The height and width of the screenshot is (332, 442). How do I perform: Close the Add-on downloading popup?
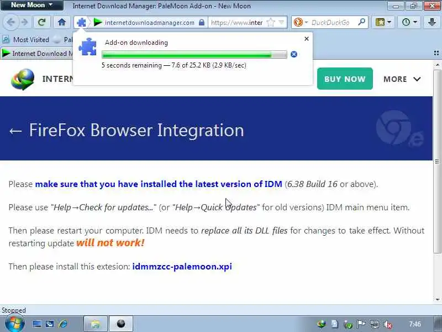click(307, 39)
